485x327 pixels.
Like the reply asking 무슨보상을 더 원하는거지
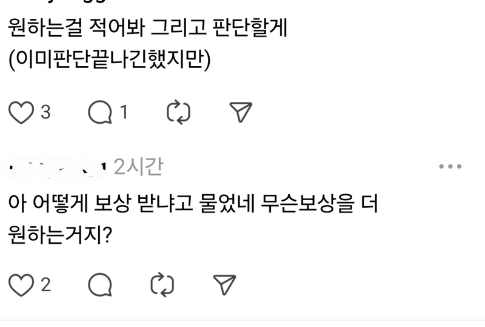click(x=21, y=285)
